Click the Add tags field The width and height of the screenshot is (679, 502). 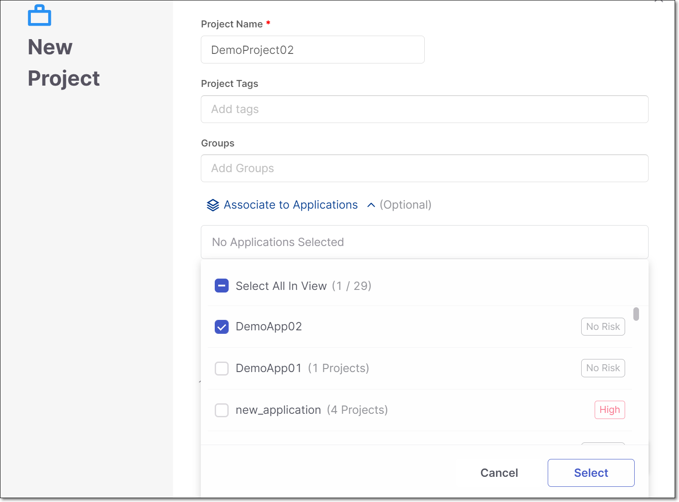[x=424, y=109]
